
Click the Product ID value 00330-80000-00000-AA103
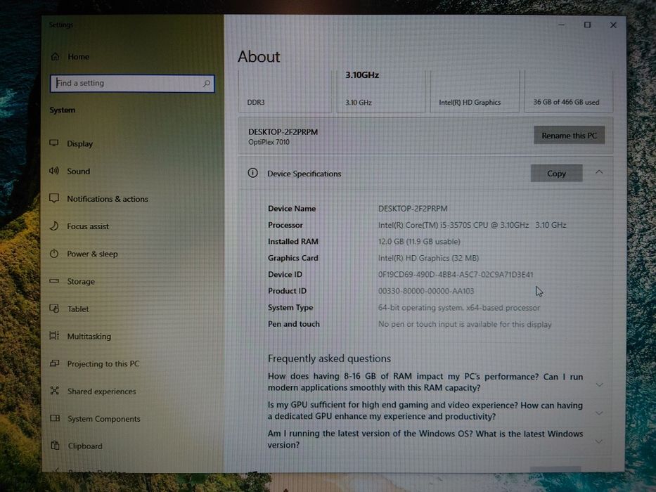[x=426, y=291]
